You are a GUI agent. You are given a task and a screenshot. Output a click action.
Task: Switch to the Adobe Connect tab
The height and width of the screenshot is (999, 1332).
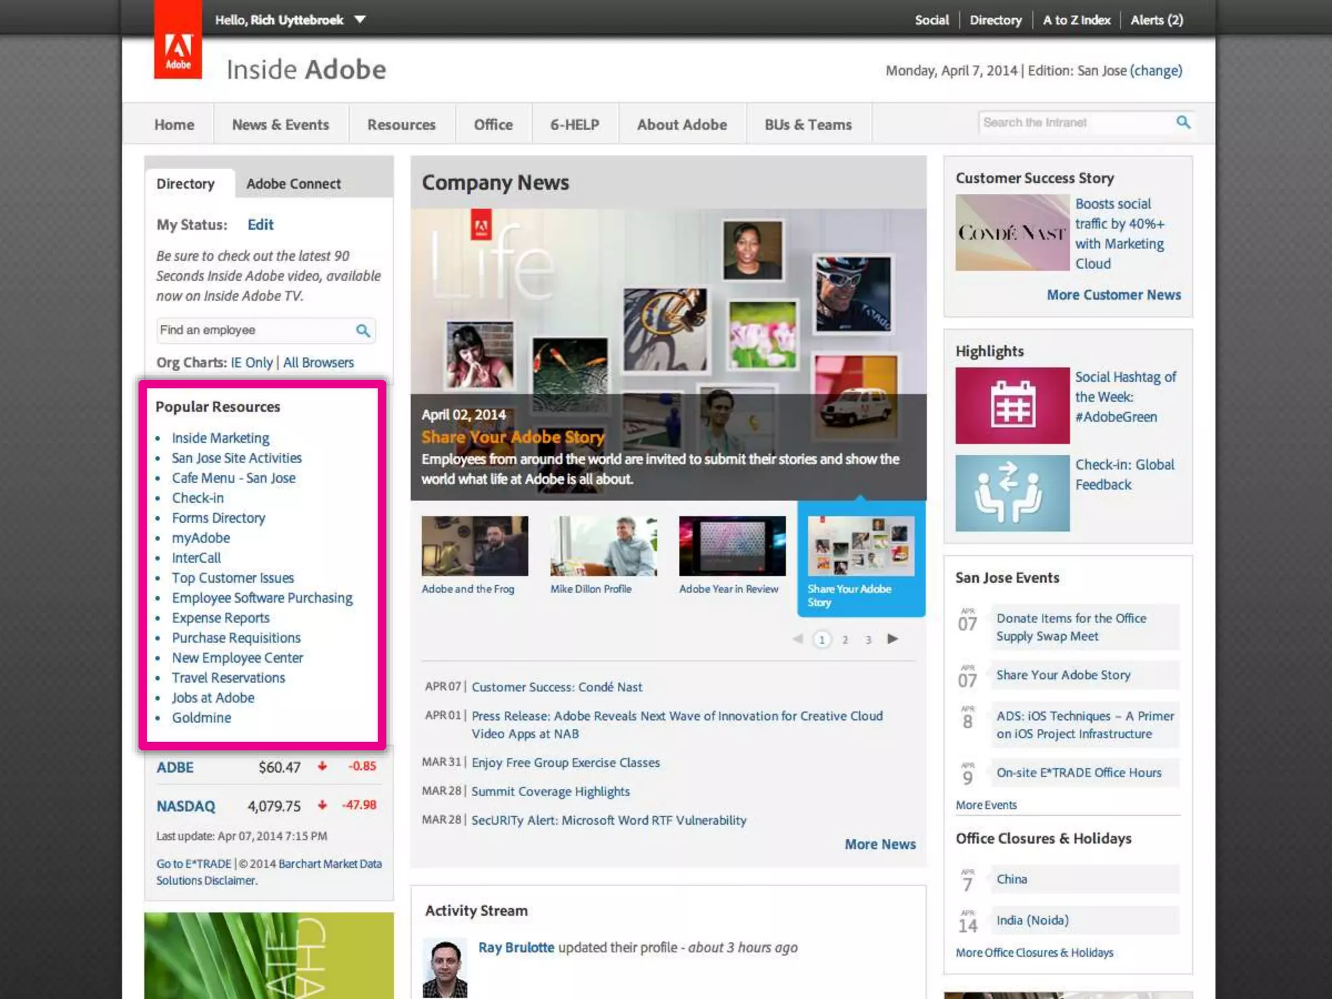293,183
